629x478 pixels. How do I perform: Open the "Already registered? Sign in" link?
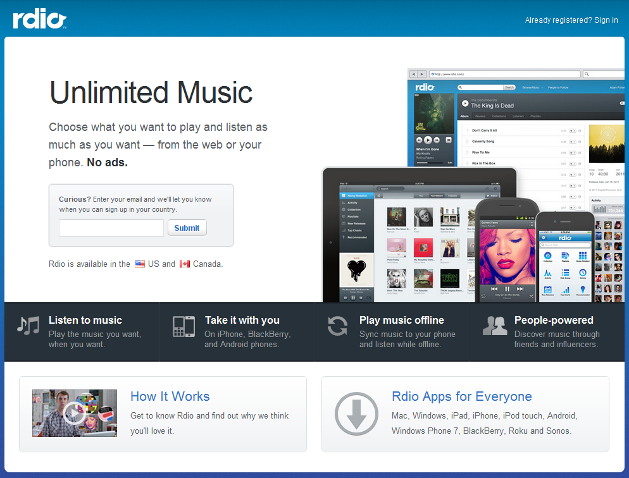pos(571,20)
